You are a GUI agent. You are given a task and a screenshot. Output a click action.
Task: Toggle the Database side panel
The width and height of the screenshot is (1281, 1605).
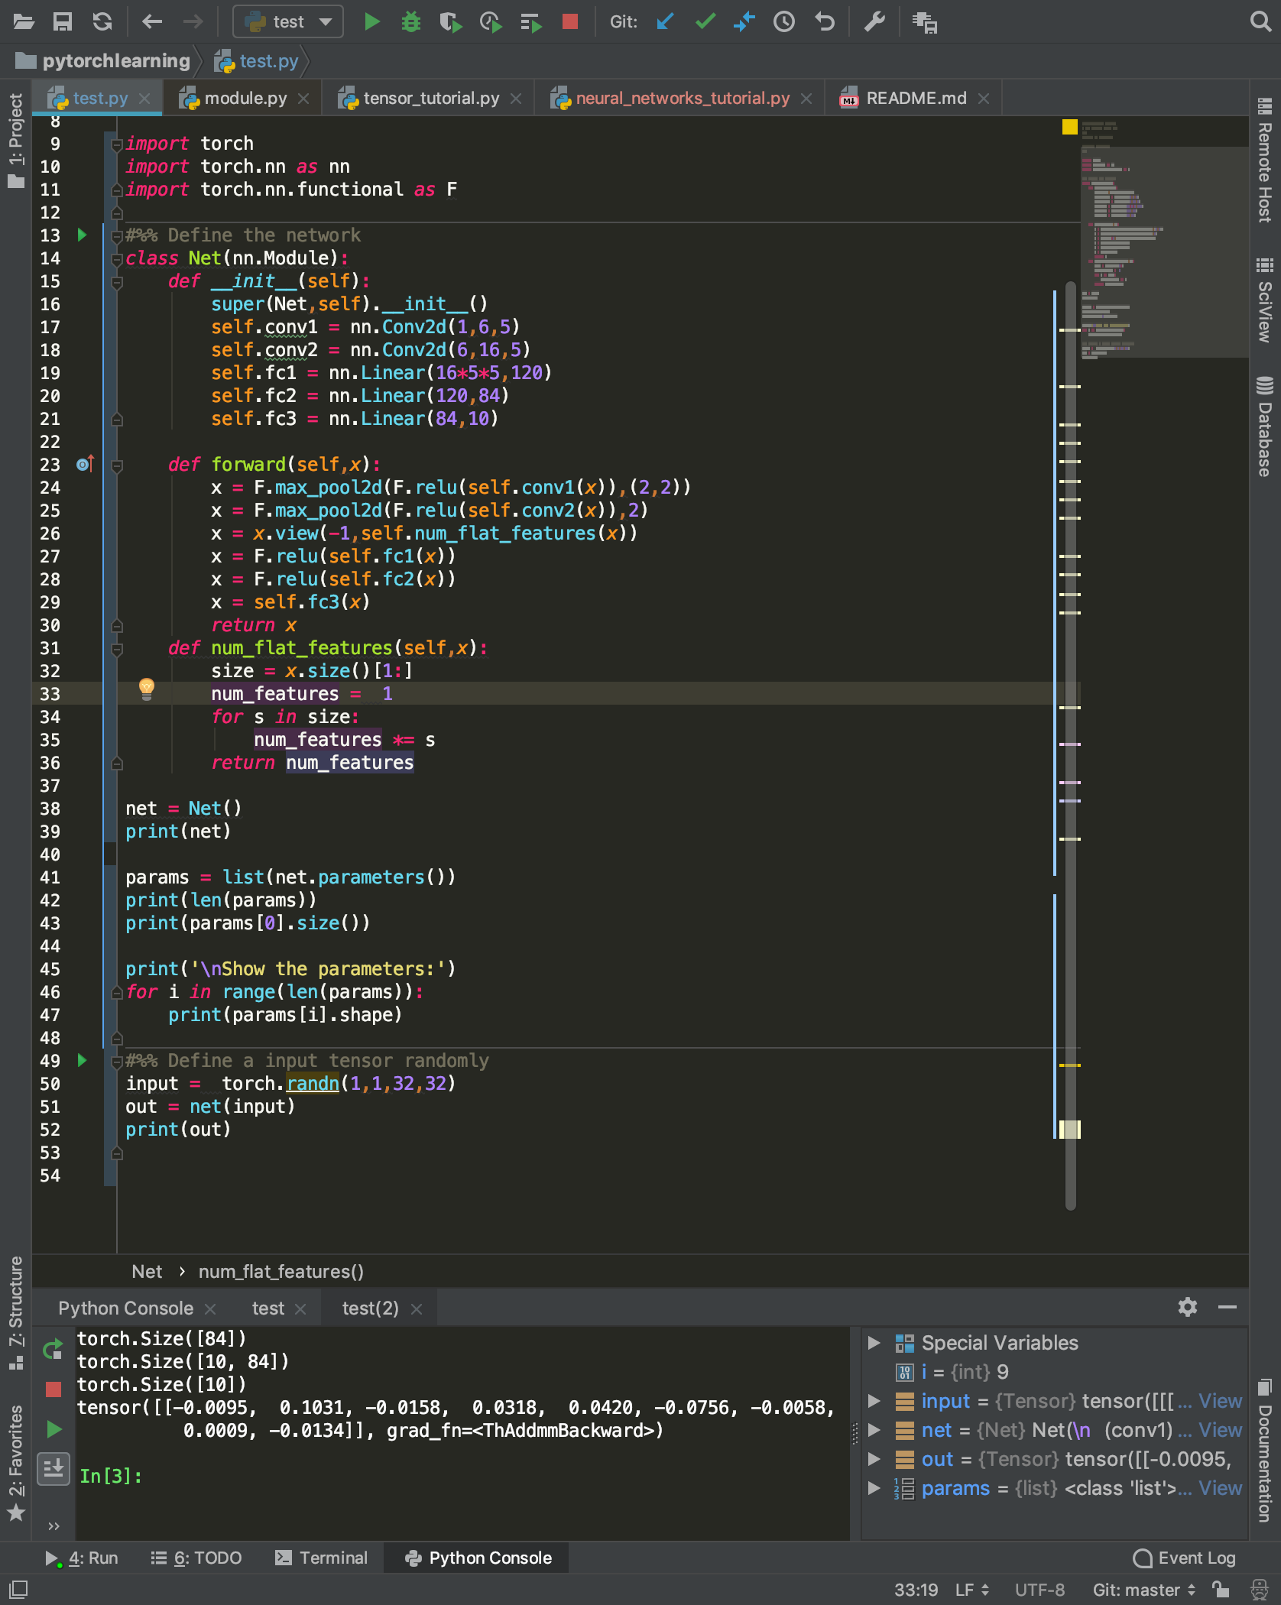[x=1264, y=426]
